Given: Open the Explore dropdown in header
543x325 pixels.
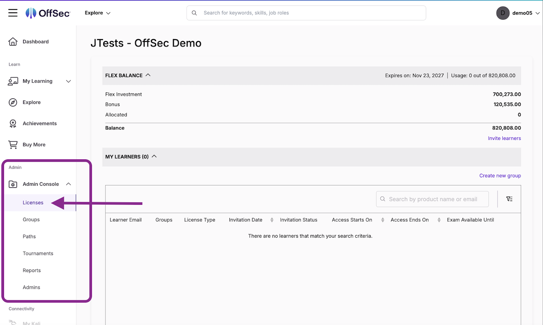Looking at the screenshot, I should pyautogui.click(x=97, y=13).
